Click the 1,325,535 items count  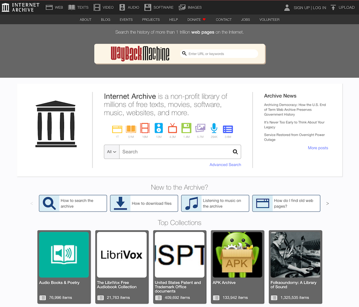[295, 297]
